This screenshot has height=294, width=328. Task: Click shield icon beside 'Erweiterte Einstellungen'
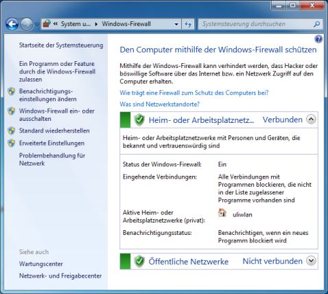[x=12, y=143]
